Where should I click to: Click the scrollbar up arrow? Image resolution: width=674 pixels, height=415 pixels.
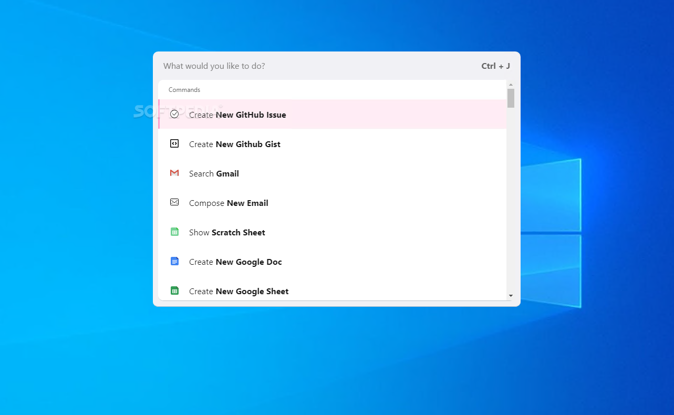tap(511, 85)
